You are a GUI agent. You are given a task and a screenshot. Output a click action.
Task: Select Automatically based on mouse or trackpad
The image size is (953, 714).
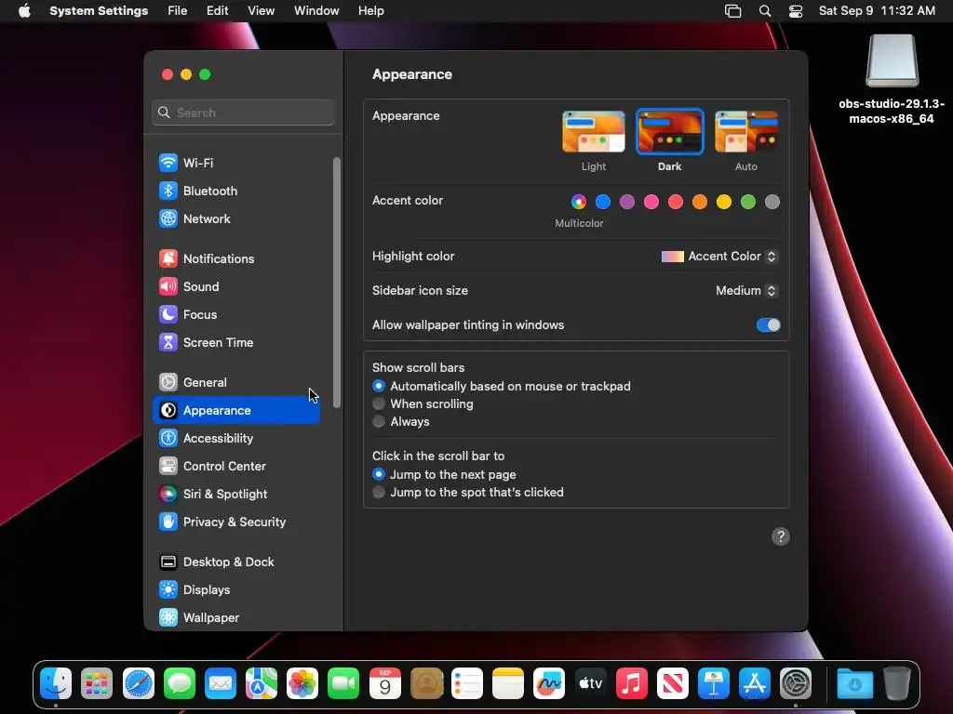379,386
